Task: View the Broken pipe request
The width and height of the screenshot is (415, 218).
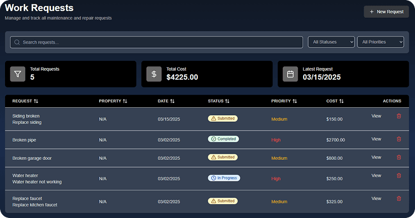Action: [x=376, y=139]
